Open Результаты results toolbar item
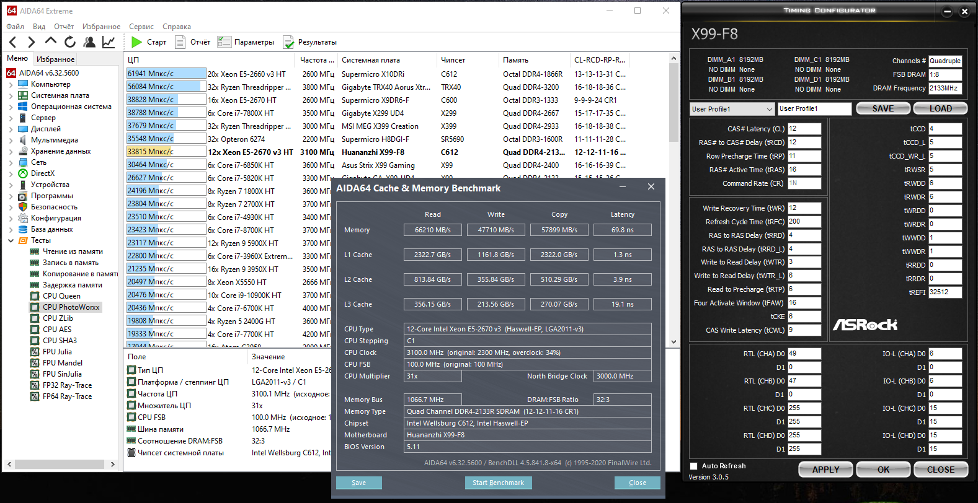 click(310, 42)
